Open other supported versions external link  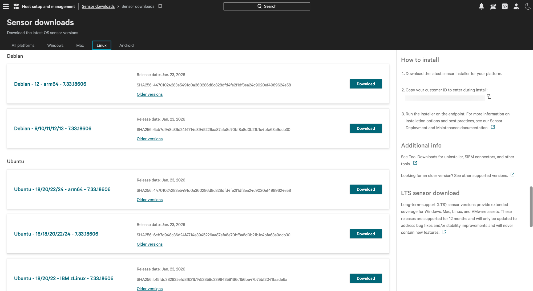512,175
